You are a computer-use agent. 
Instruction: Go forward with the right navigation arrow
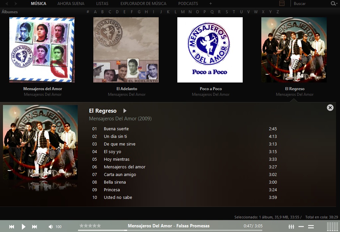click(16, 3)
